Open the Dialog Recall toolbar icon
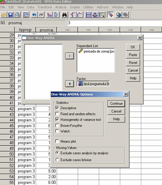Image resolution: width=162 pixels, height=185 pixels. pyautogui.click(x=26, y=15)
